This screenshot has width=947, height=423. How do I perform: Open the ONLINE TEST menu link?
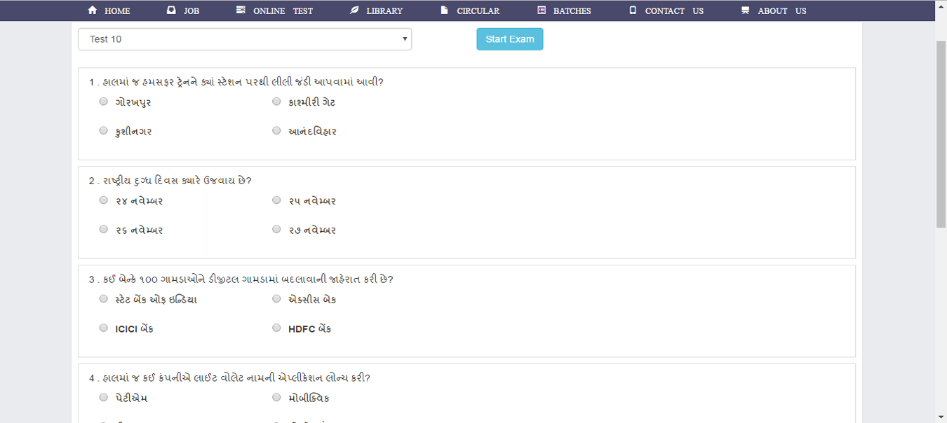[x=283, y=11]
